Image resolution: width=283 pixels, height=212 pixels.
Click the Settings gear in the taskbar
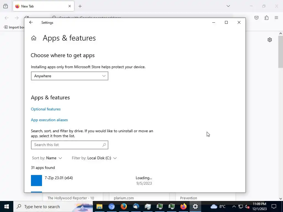click(x=195, y=206)
